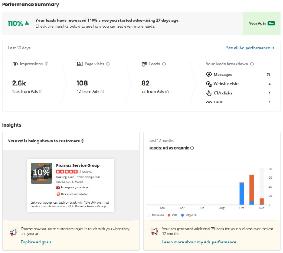
Task: Click megaphone icon beside Ads performance tip
Action: point(154,231)
